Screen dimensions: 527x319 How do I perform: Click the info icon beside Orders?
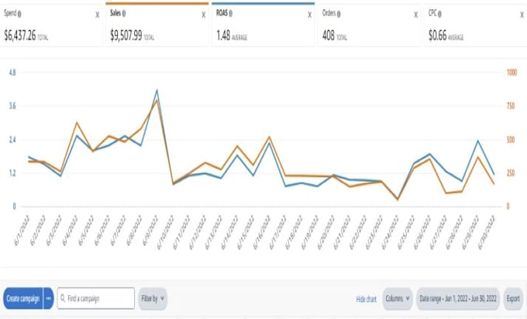pos(339,14)
